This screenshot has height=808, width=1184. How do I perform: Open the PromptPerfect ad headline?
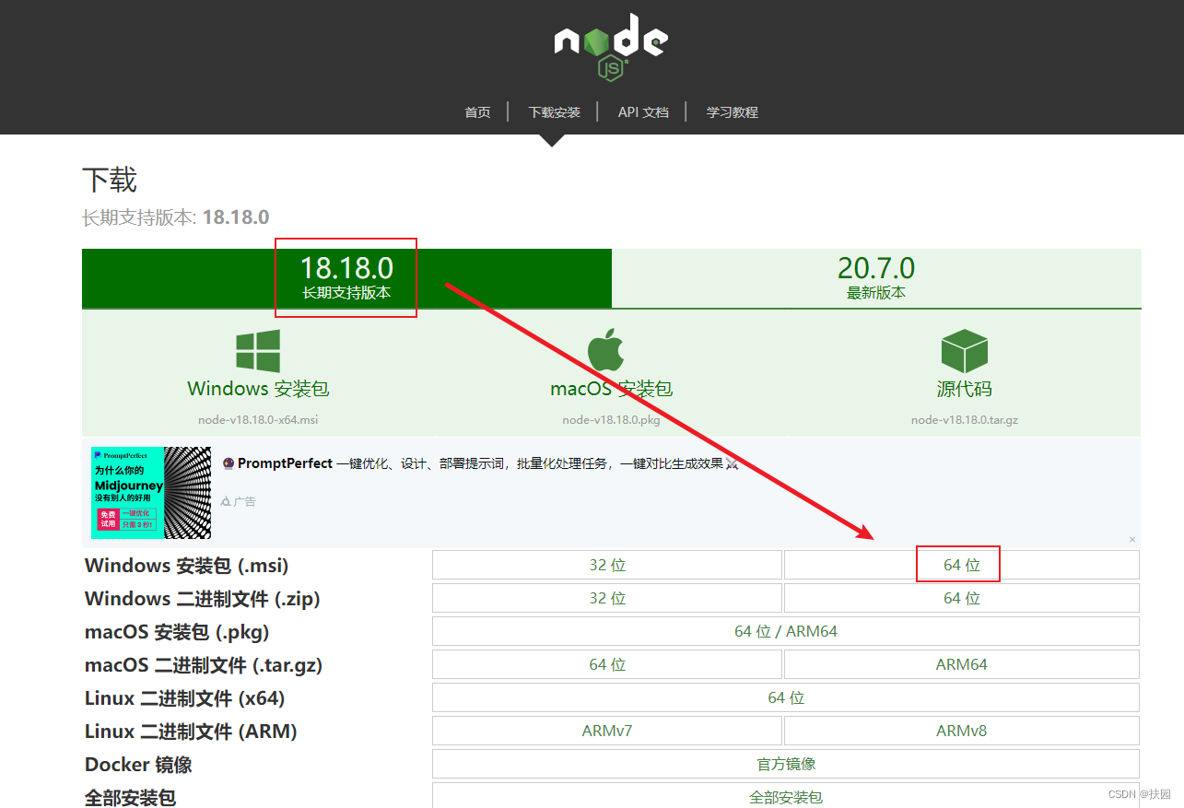point(481,463)
